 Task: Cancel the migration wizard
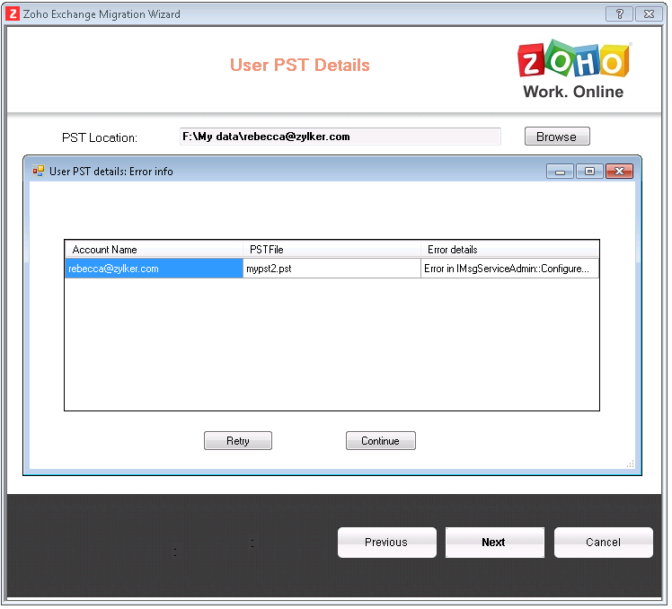click(x=603, y=543)
